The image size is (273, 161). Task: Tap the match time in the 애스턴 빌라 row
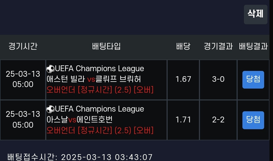[x=23, y=79]
